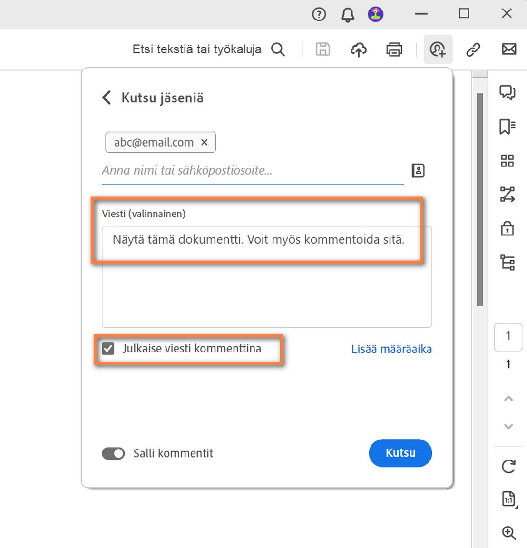This screenshot has width=527, height=548.
Task: Click the Etsi tekstiä tai työkaluja search field
Action: (x=196, y=49)
